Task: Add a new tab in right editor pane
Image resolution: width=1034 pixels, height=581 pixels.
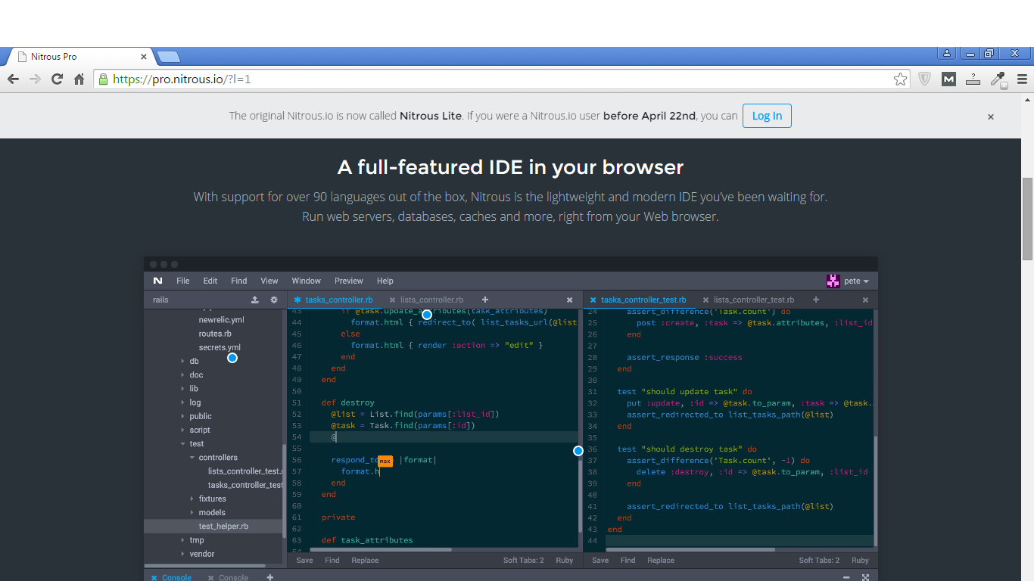Action: click(x=816, y=300)
